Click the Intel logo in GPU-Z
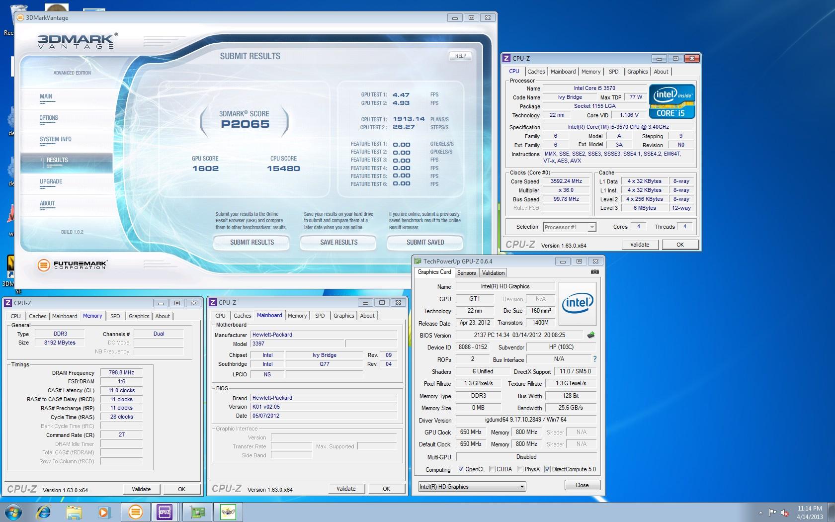The image size is (835, 522). tap(577, 304)
